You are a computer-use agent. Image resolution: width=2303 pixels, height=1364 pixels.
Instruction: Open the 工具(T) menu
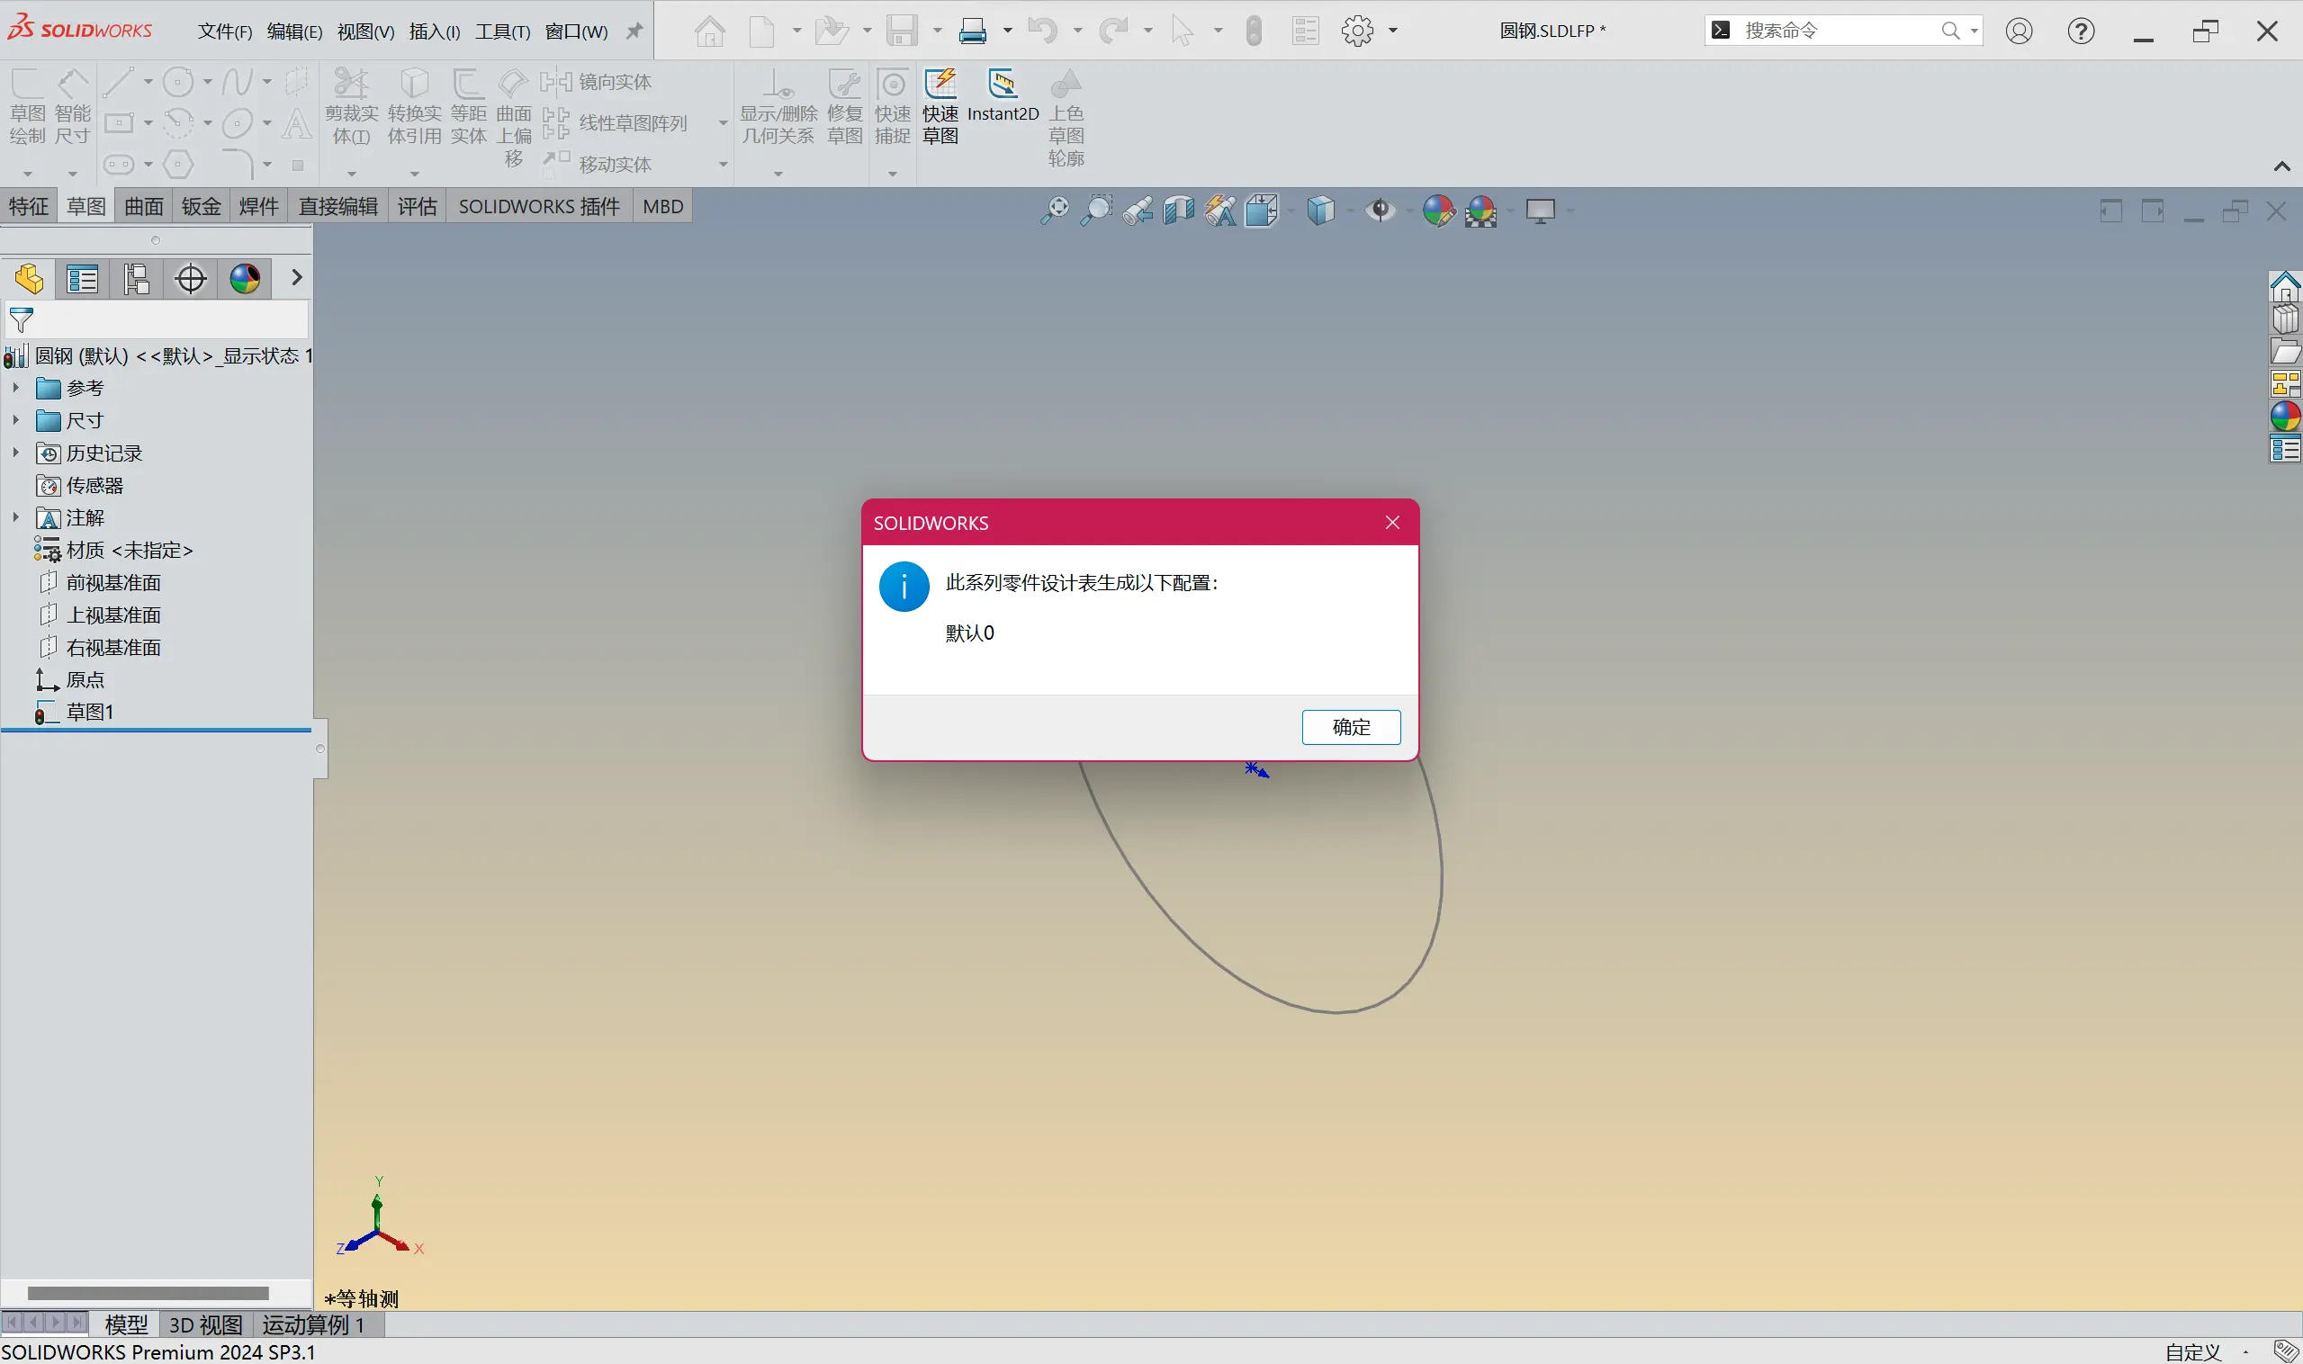(x=502, y=31)
